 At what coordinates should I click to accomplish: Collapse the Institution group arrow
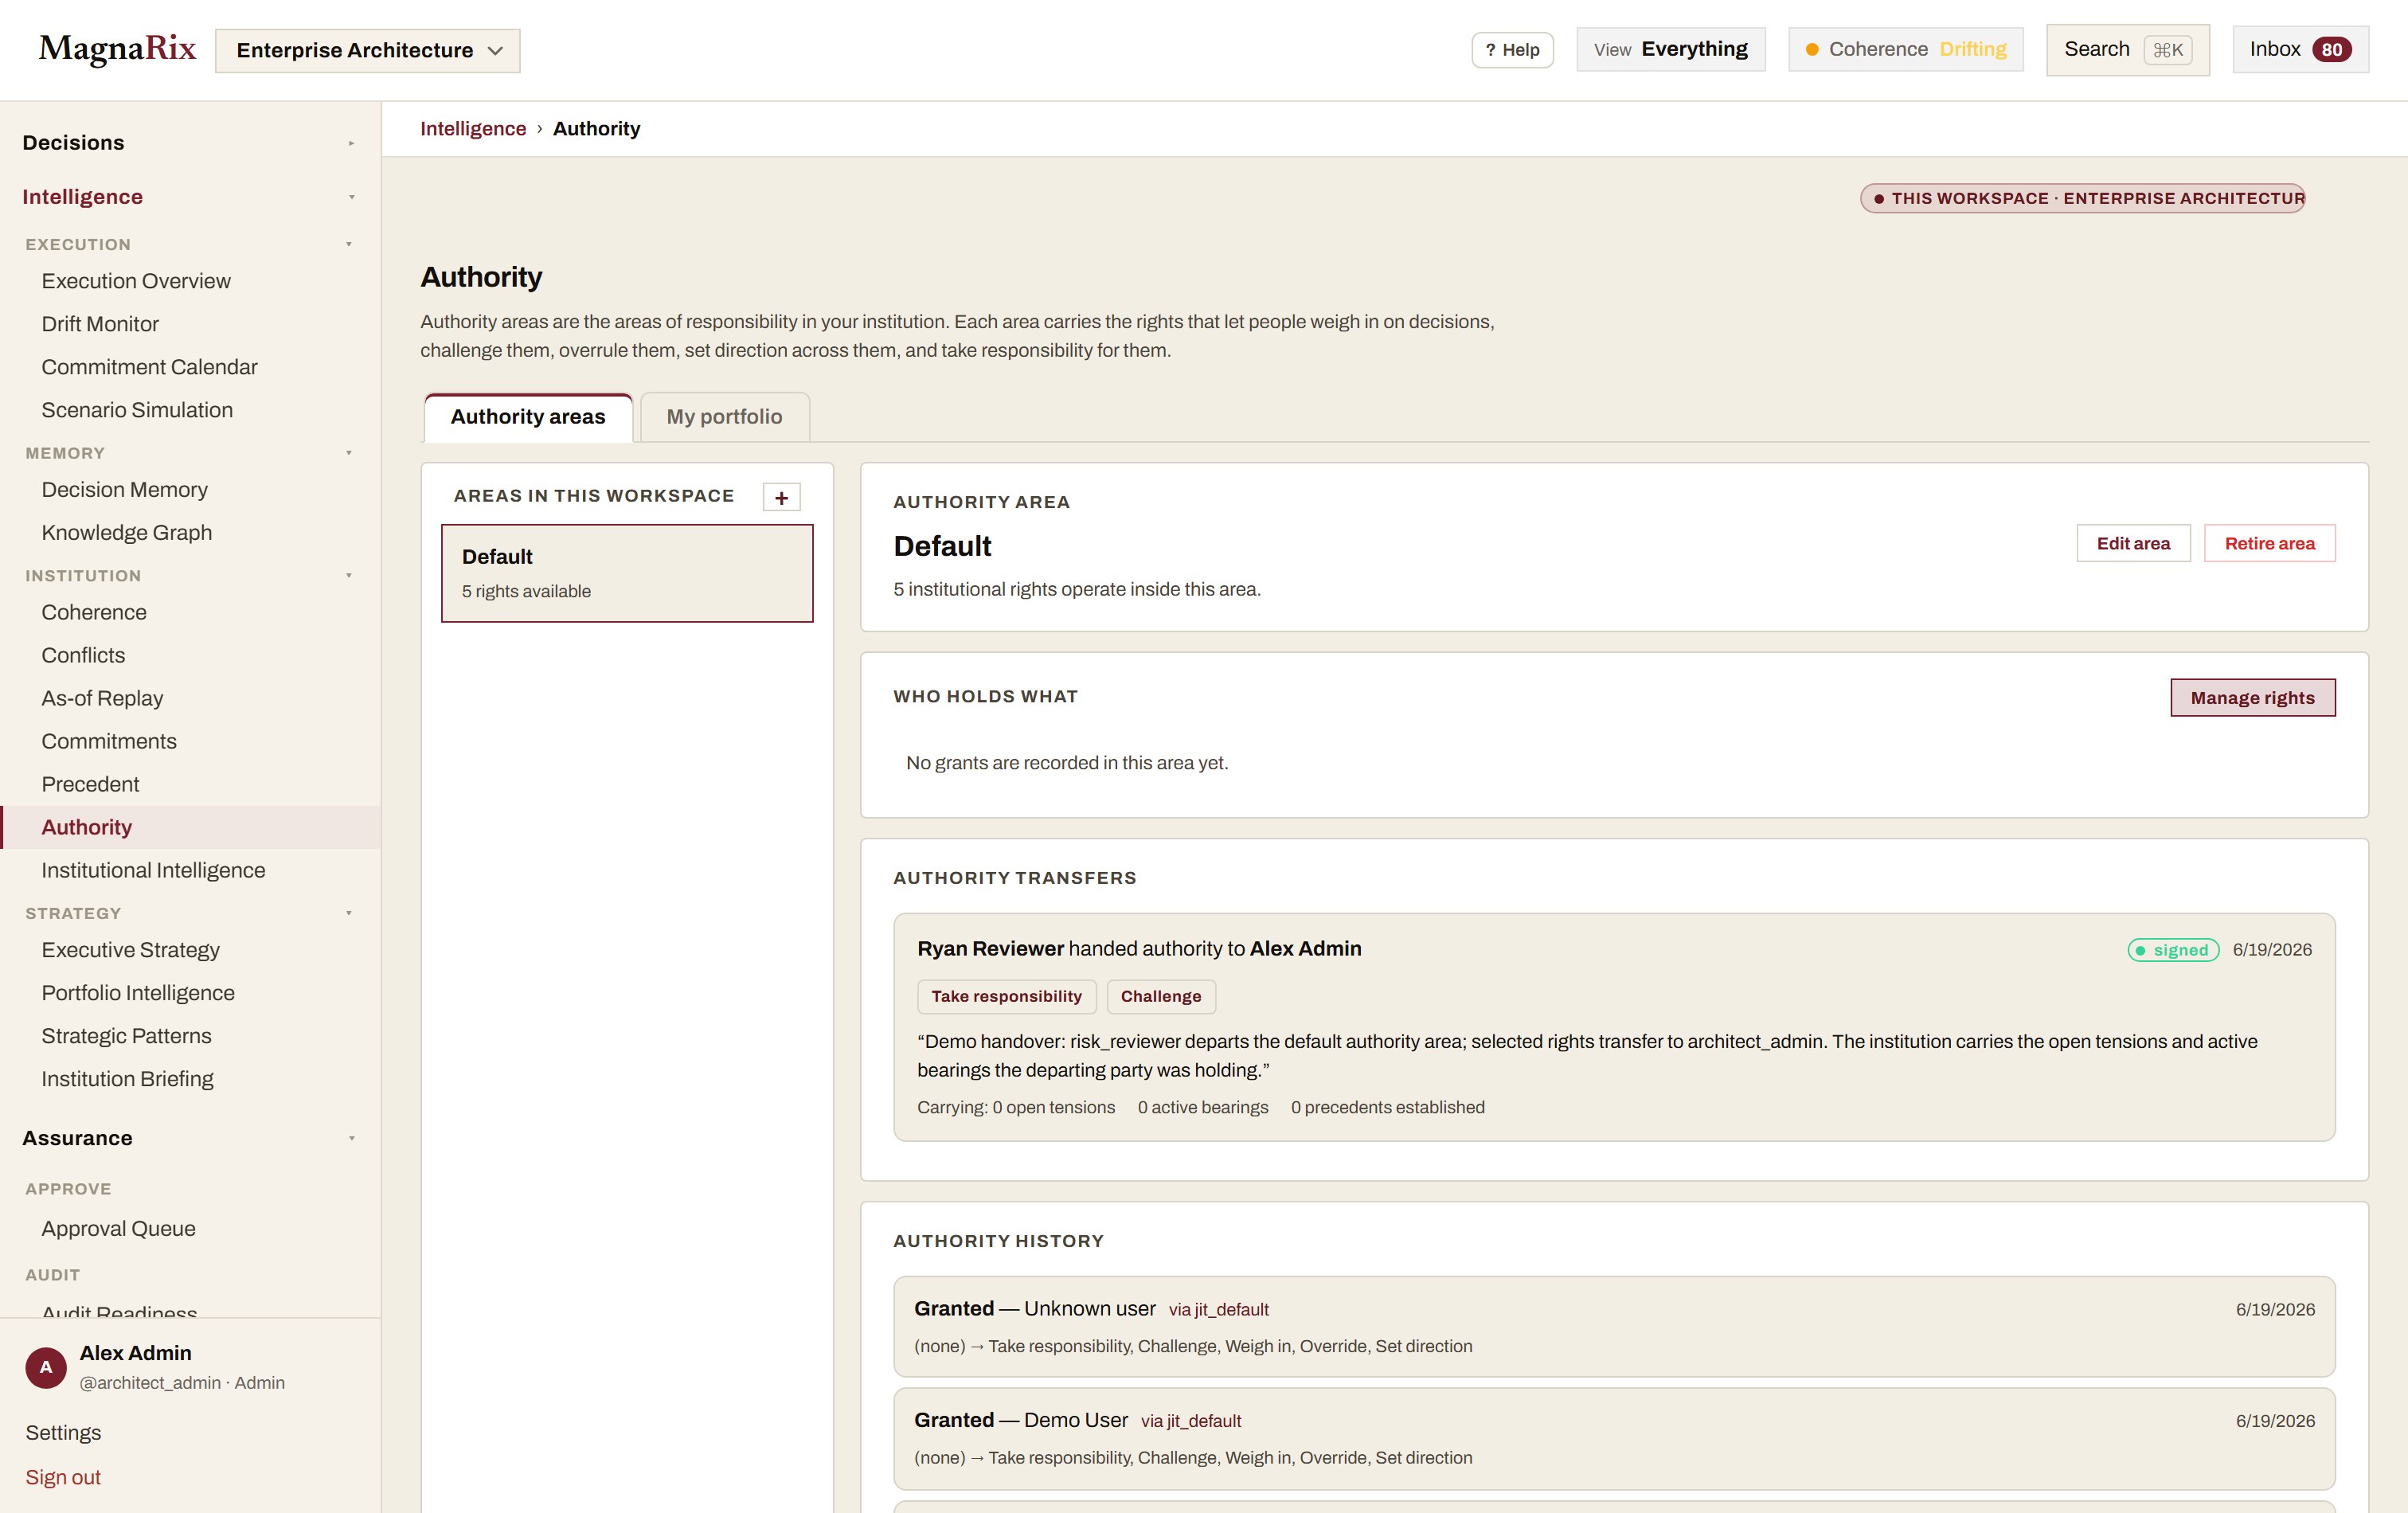coord(349,575)
